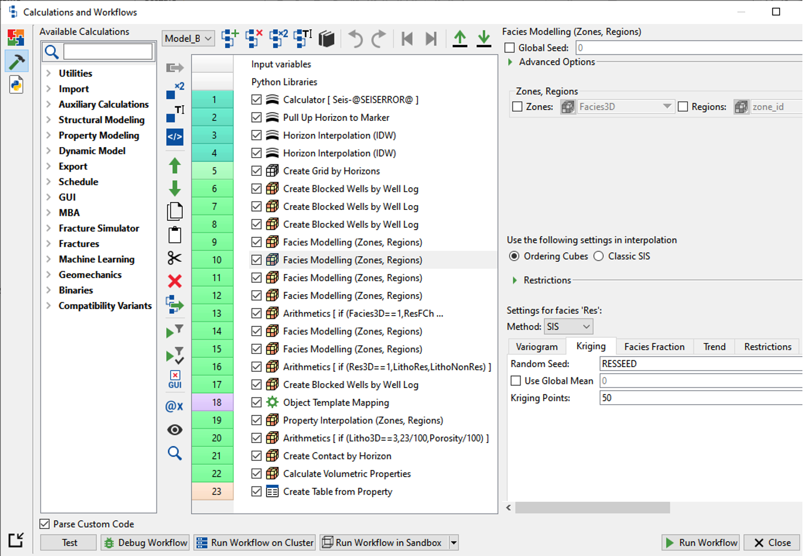Toggle the Create Table from Property checkbox
Image resolution: width=803 pixels, height=556 pixels.
pos(257,491)
